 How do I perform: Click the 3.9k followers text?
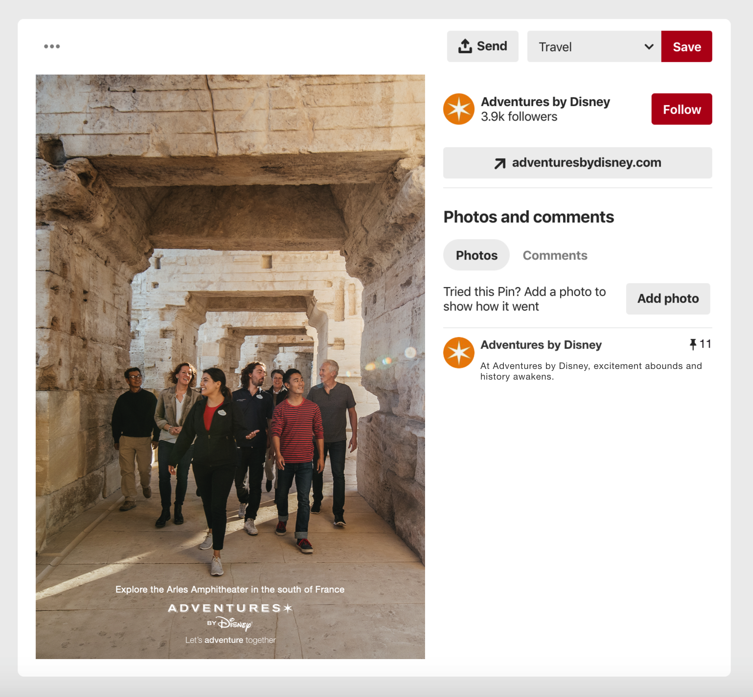coord(519,117)
